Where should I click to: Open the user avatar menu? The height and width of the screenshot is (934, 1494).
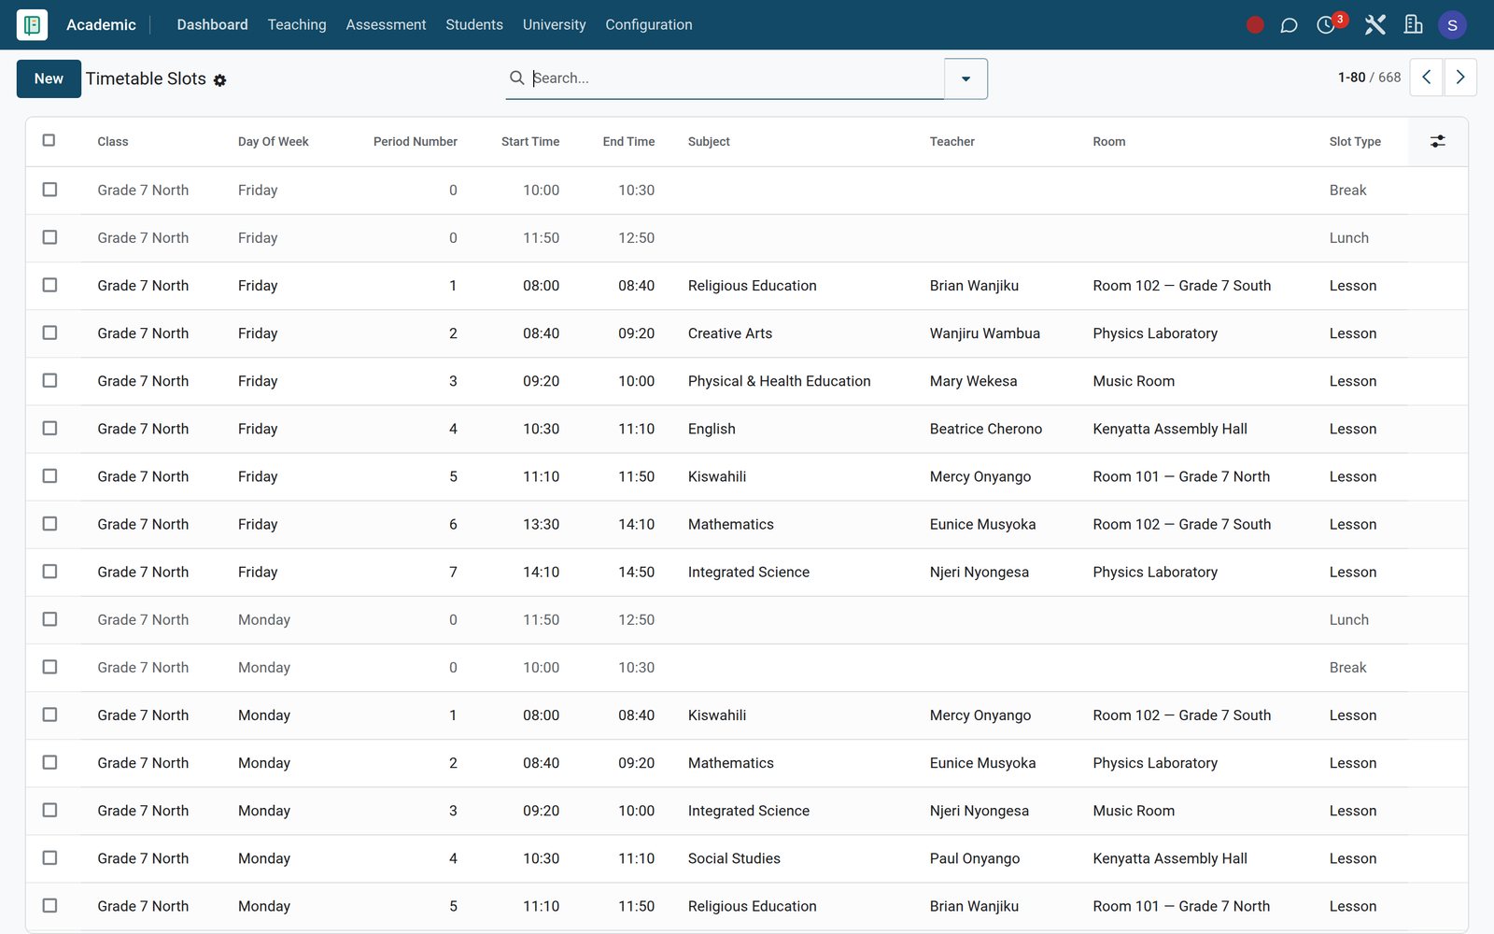point(1452,25)
